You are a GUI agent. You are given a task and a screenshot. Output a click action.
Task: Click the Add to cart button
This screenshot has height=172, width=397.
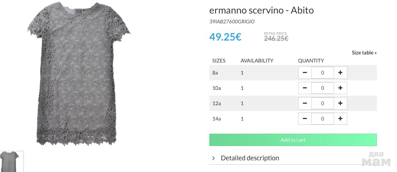pos(293,140)
